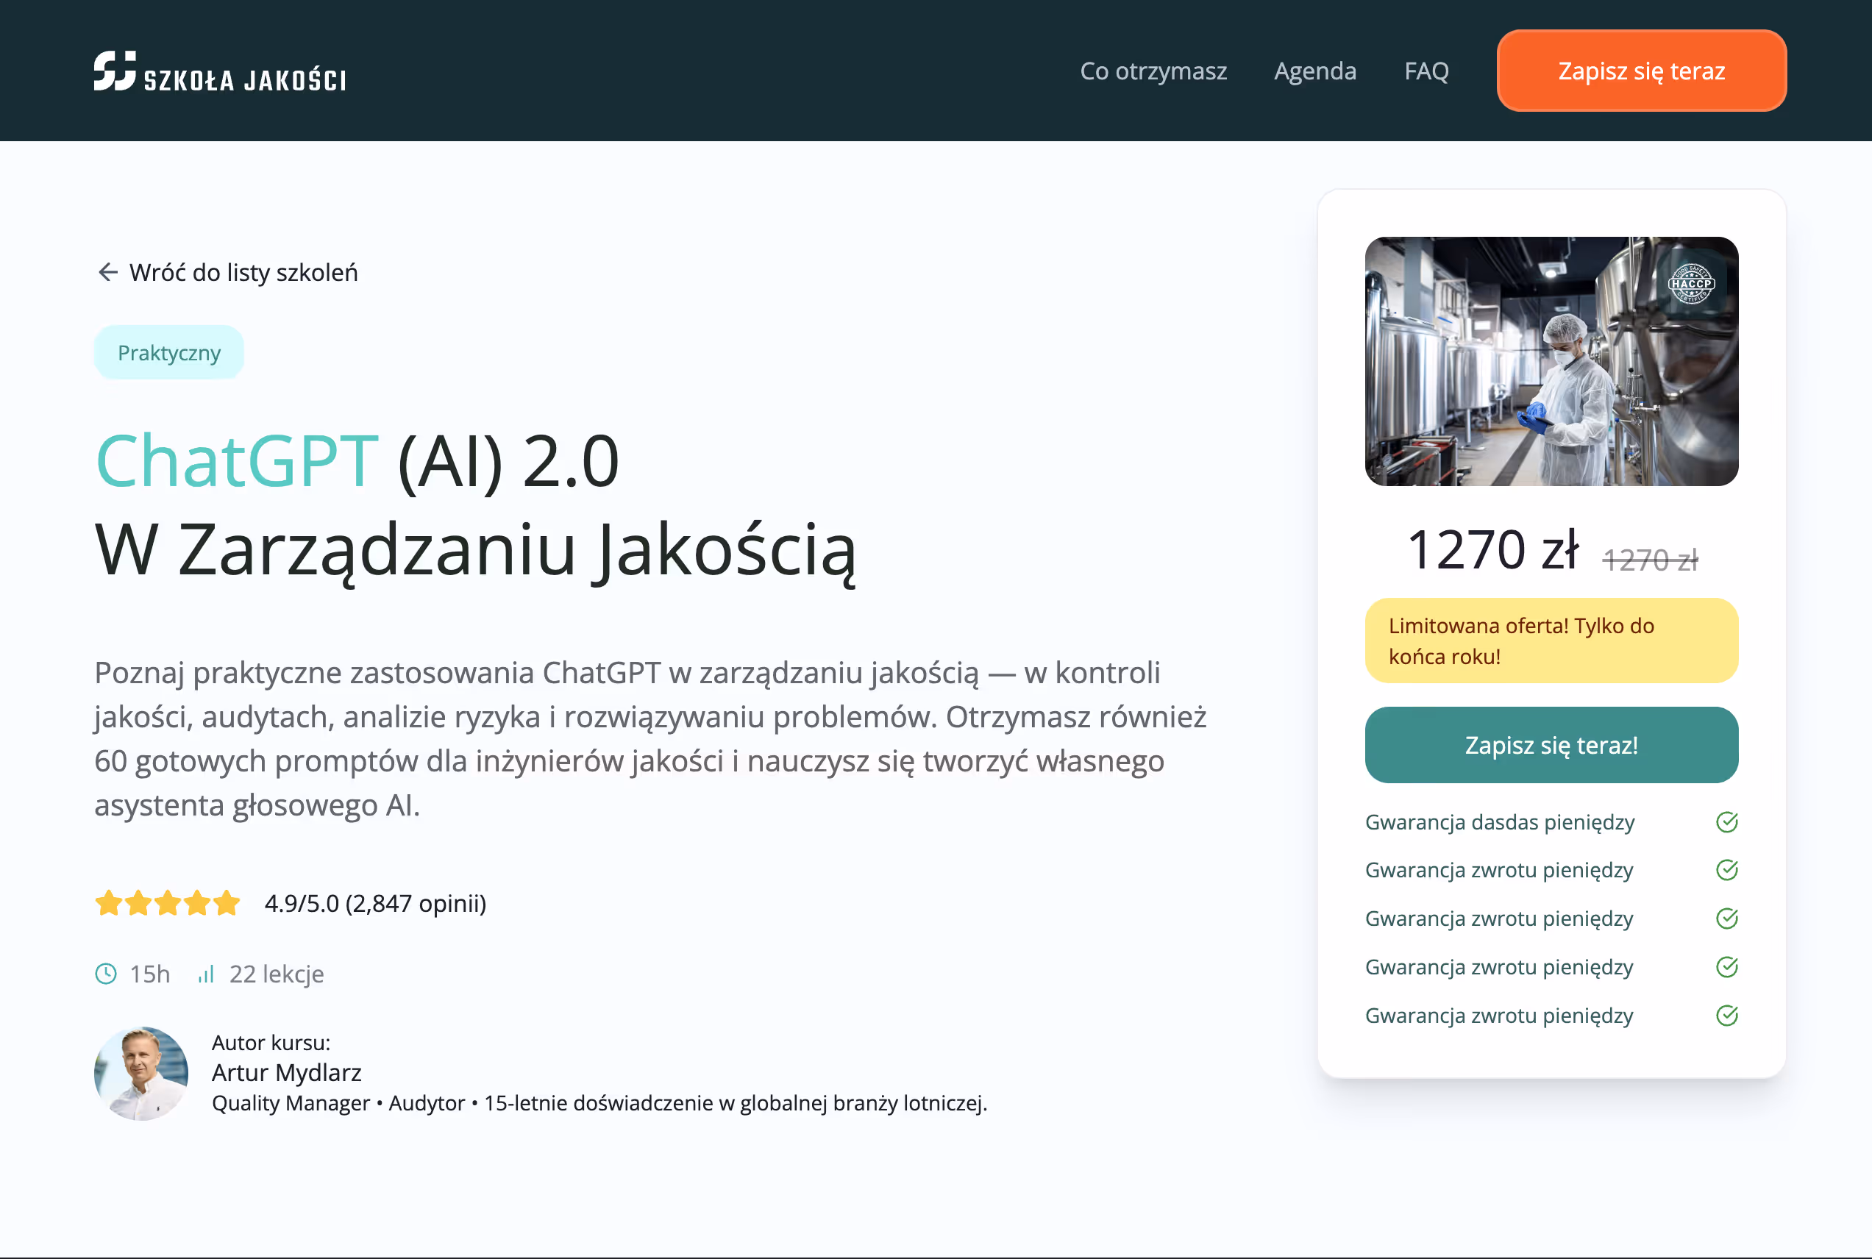
Task: Follow the 'Wróć do listy szkoleń' link
Action: 244,272
